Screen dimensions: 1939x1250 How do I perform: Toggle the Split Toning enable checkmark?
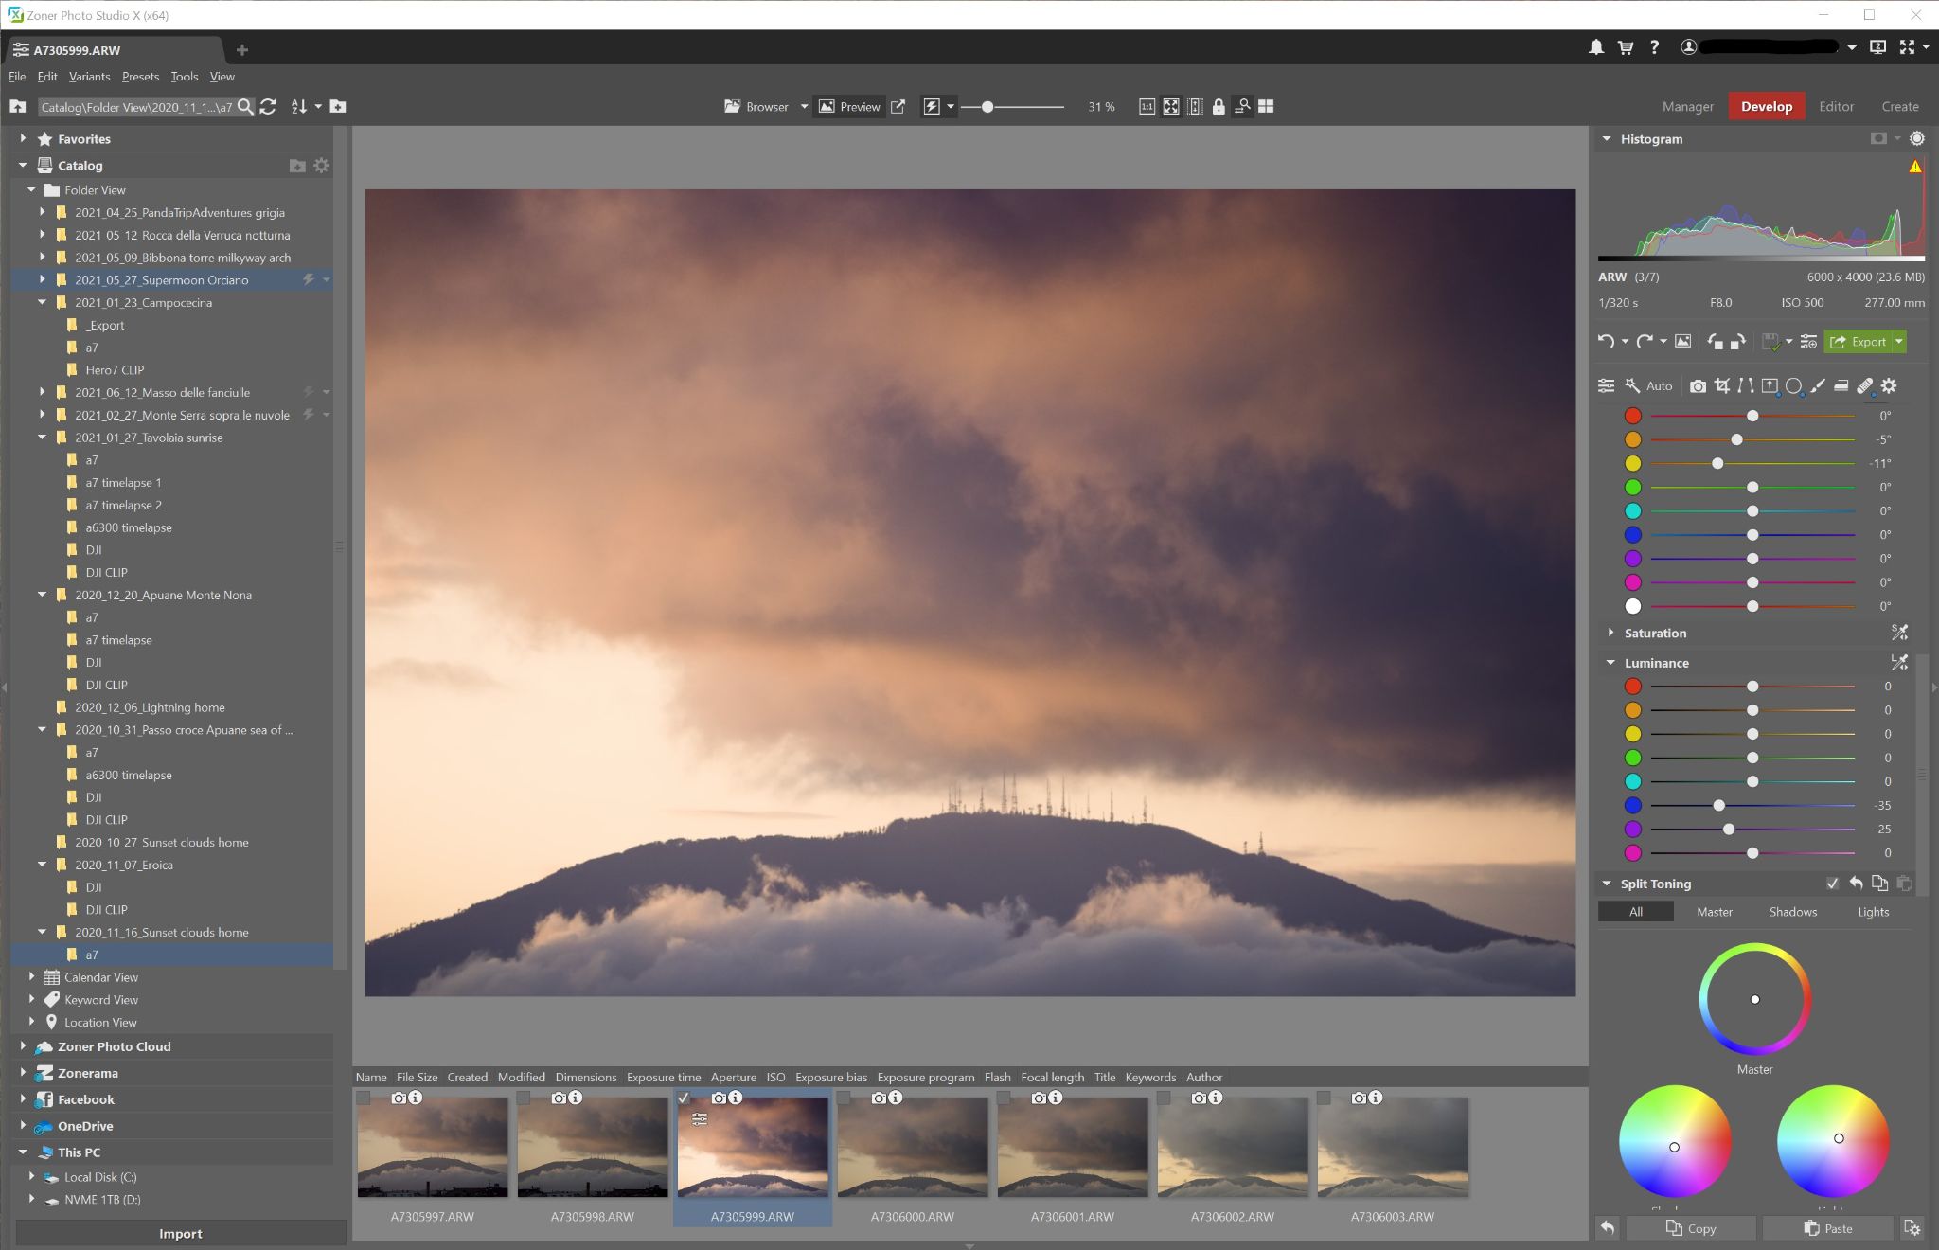click(1832, 884)
